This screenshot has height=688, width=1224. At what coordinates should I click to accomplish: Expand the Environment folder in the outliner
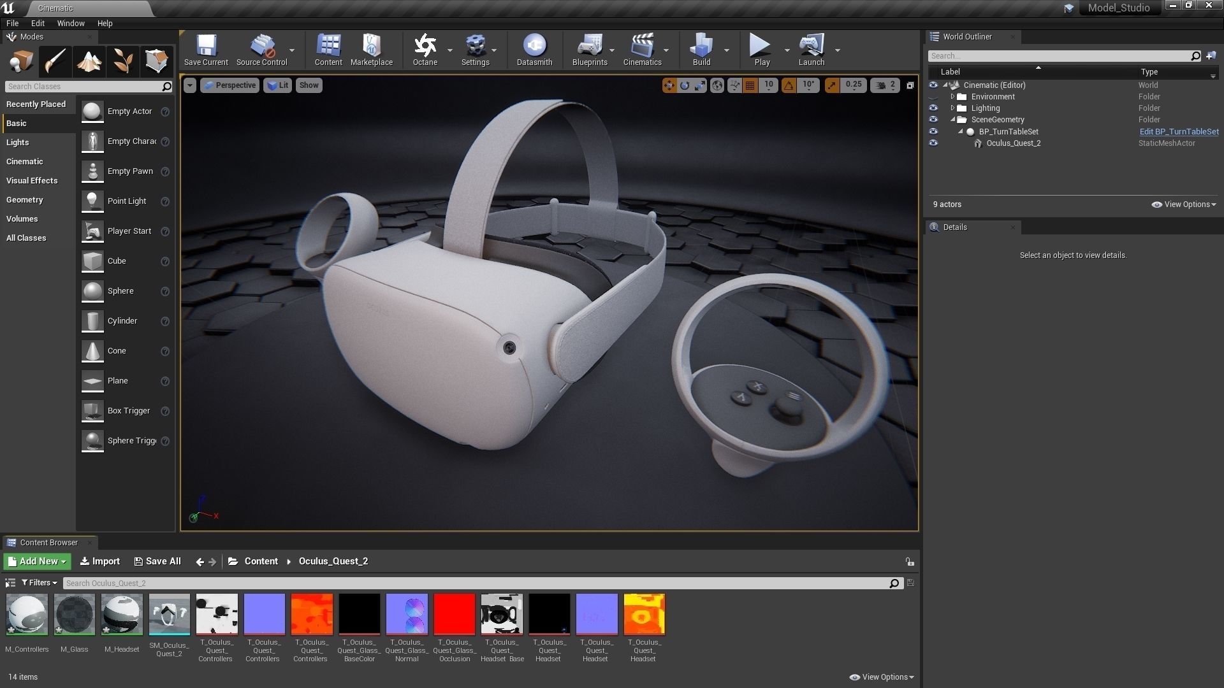click(x=952, y=97)
